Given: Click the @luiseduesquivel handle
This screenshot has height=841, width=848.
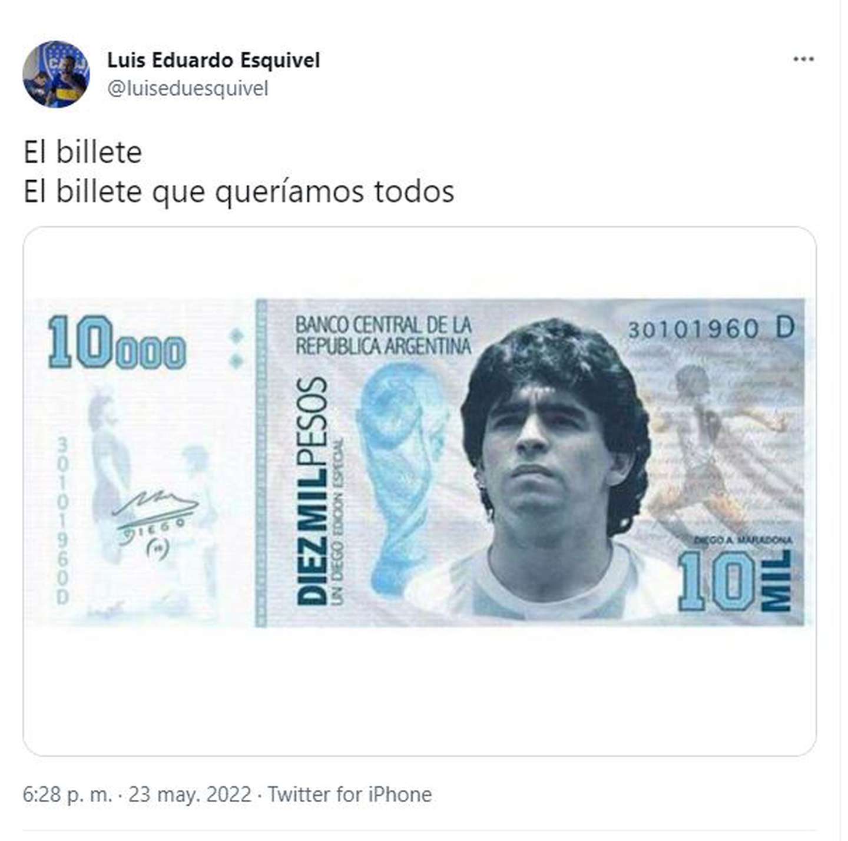Looking at the screenshot, I should tap(187, 88).
